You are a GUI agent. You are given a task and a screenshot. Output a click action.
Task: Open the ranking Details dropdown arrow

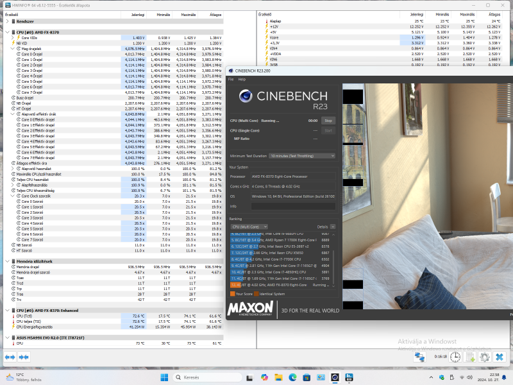coord(333,227)
